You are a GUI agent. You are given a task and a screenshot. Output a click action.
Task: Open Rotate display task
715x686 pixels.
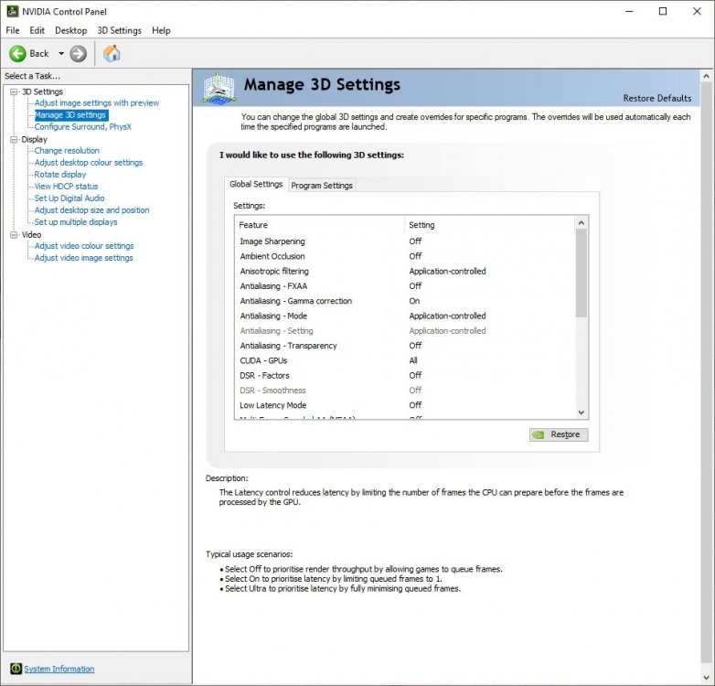click(x=60, y=174)
